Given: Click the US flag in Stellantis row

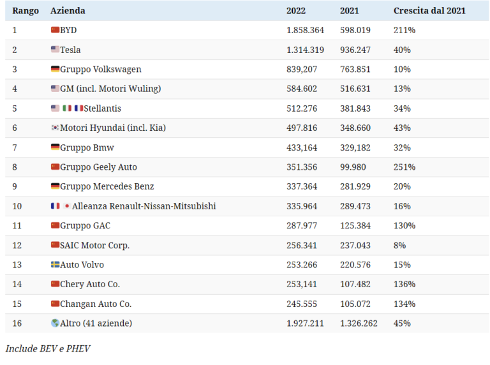Looking at the screenshot, I should 55,108.
